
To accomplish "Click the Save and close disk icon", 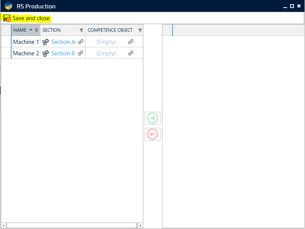I will click(7, 18).
